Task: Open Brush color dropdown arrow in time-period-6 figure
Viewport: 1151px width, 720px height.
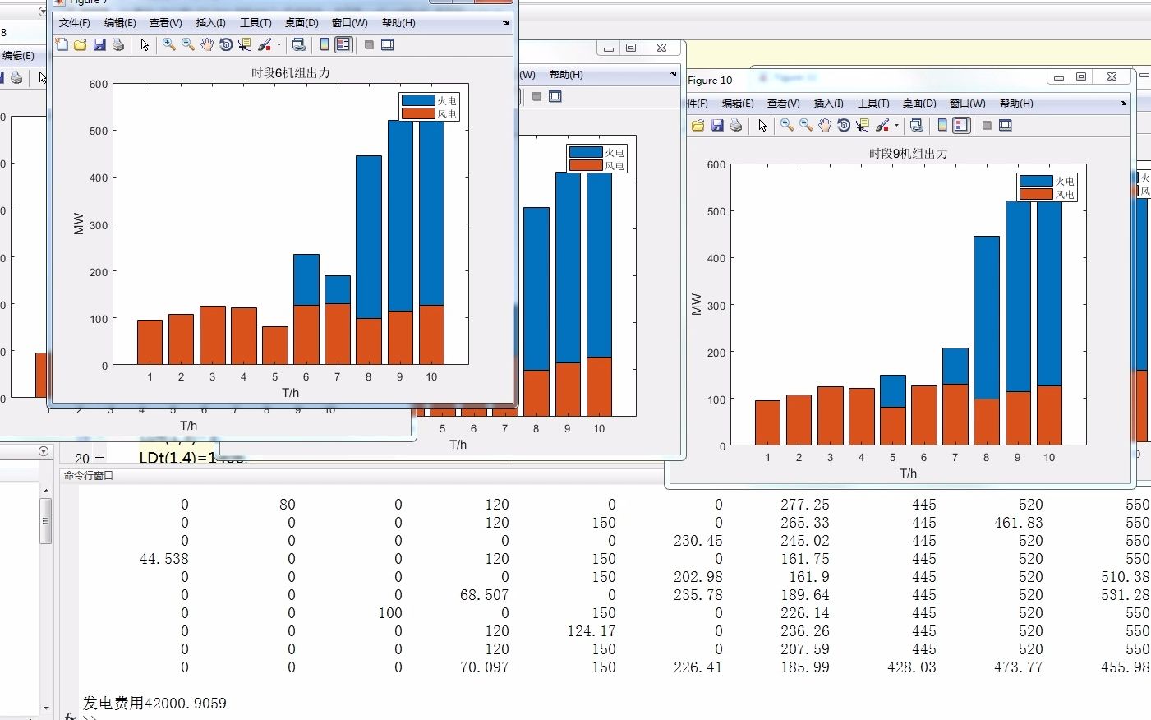Action: (279, 45)
